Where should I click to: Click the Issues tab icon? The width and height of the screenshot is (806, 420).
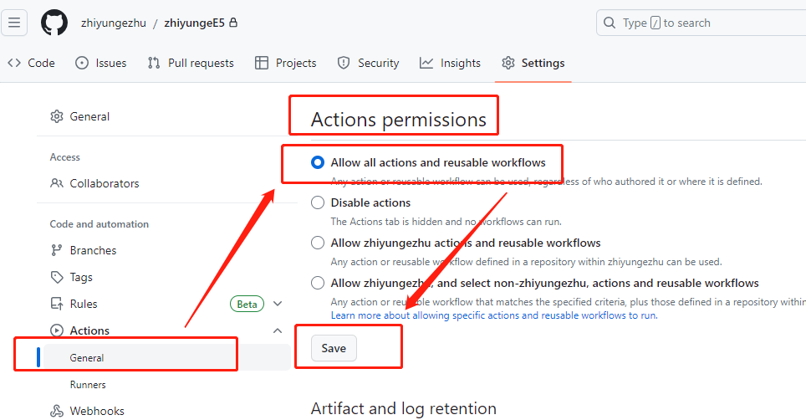point(82,63)
